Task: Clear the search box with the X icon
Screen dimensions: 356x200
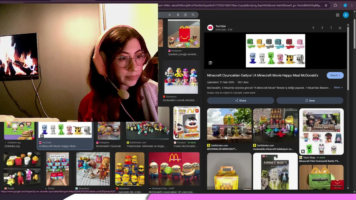Action: 169,15
